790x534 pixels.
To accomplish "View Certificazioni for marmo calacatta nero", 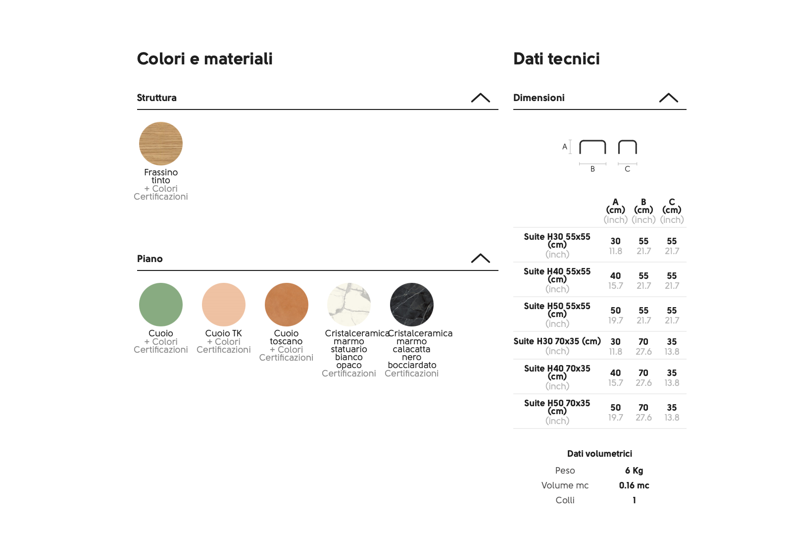I will (412, 374).
